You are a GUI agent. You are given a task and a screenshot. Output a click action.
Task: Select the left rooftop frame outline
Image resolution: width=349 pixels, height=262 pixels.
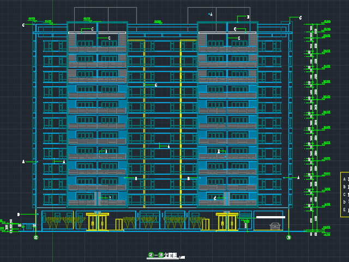click(x=105, y=20)
